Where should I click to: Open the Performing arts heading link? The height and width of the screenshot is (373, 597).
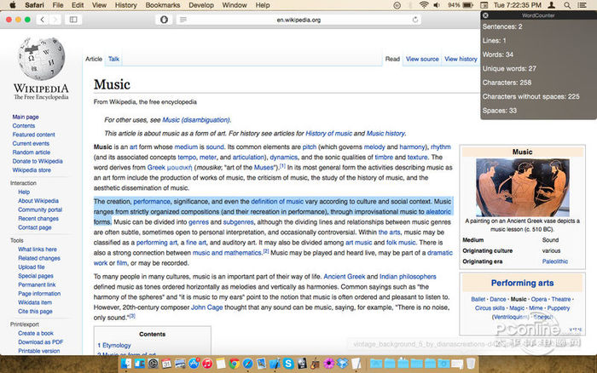(522, 283)
